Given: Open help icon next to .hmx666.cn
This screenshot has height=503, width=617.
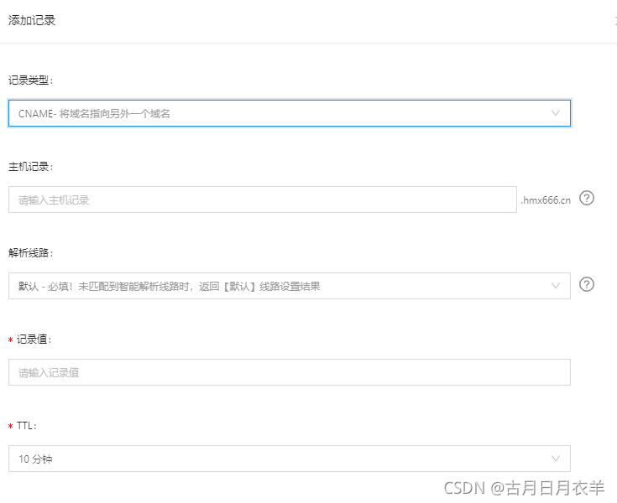Looking at the screenshot, I should click(x=586, y=198).
